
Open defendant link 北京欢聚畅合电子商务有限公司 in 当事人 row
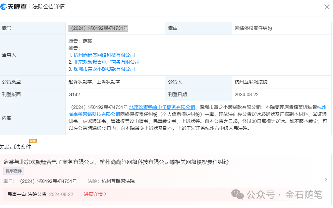click(x=107, y=62)
